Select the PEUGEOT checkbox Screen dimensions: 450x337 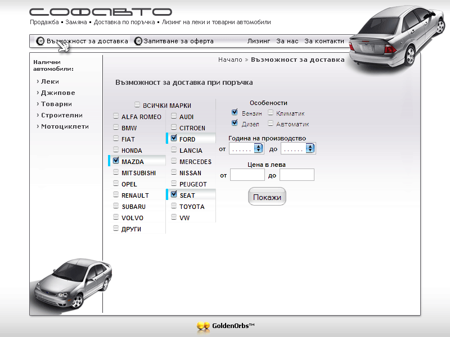[174, 183]
